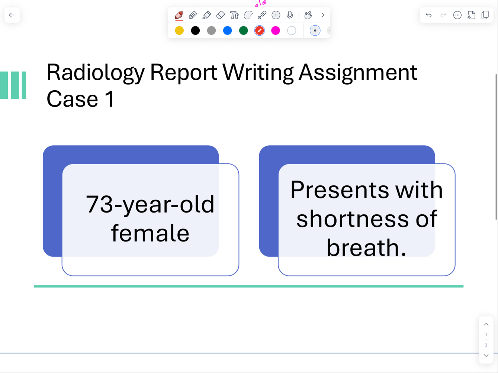Viewport: 498px width, 373px height.
Task: Open the more options ellipsis menu
Action: point(457,15)
